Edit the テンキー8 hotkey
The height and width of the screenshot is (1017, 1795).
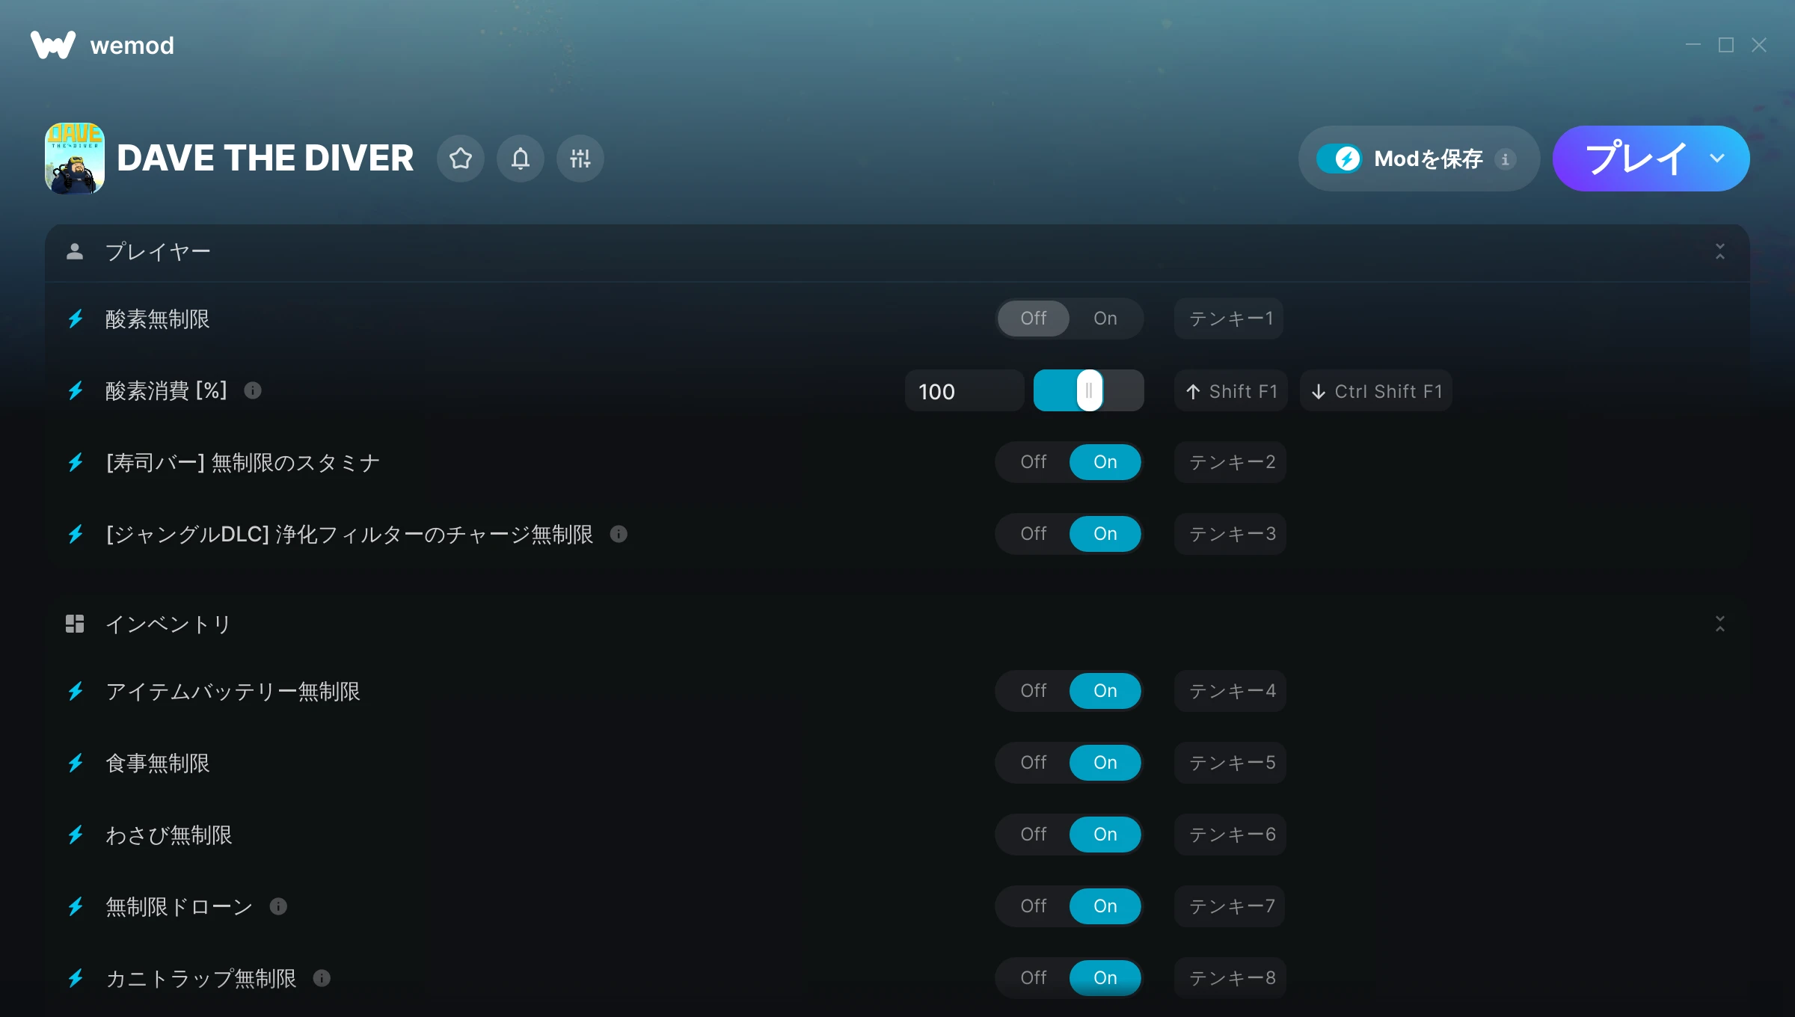coord(1230,978)
